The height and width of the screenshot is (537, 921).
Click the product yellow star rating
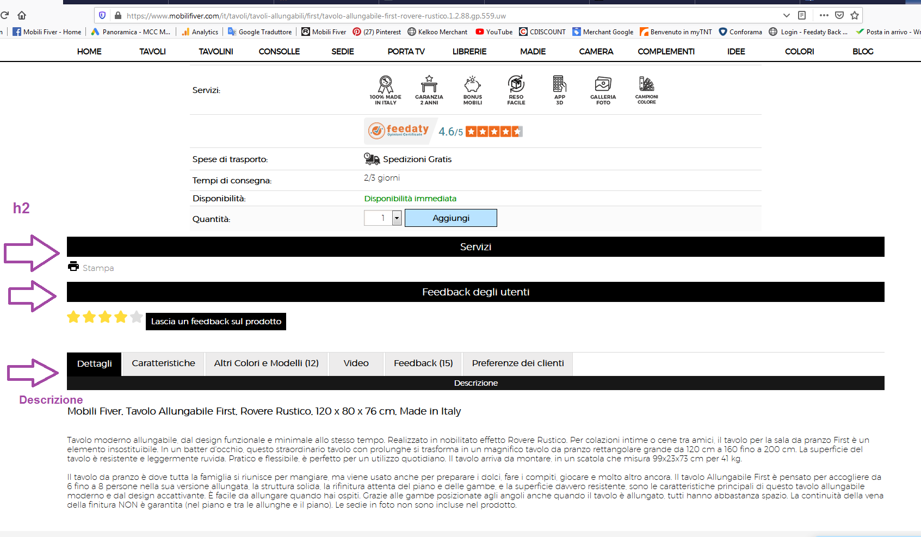105,317
